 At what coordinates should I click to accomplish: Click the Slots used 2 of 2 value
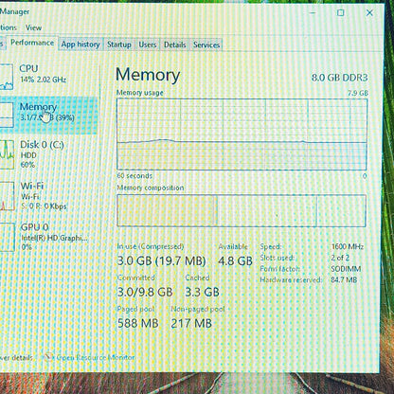coord(340,258)
